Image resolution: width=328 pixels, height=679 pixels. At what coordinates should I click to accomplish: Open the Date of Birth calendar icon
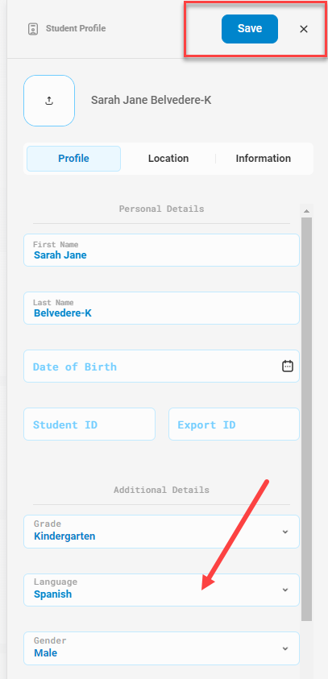287,366
